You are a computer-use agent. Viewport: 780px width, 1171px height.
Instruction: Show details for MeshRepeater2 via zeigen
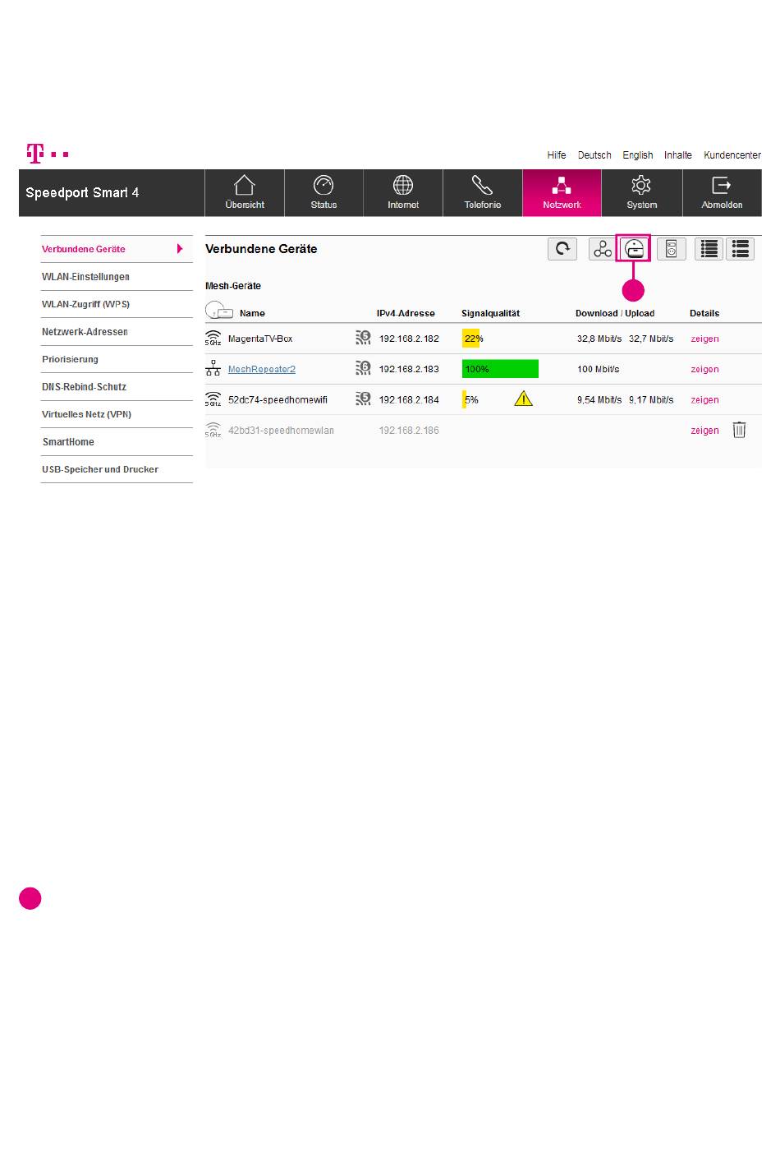coord(704,369)
